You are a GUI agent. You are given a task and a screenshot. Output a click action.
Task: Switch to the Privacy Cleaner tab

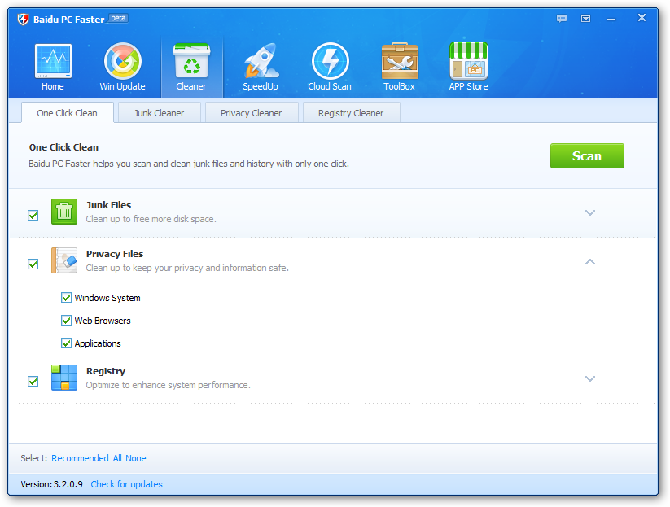pyautogui.click(x=252, y=113)
